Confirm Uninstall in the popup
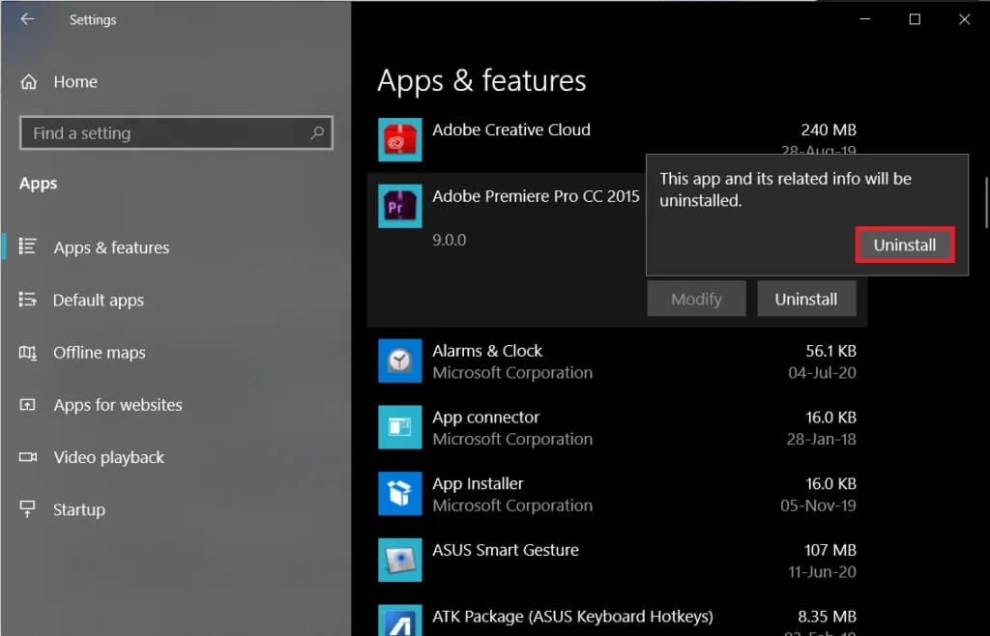 [x=905, y=245]
